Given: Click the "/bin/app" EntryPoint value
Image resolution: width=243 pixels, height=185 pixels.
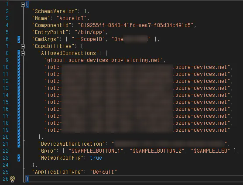Looking at the screenshot, I should pos(90,32).
